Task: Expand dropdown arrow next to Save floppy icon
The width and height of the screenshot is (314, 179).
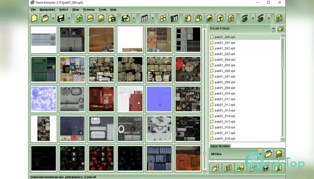Action: 69,18
